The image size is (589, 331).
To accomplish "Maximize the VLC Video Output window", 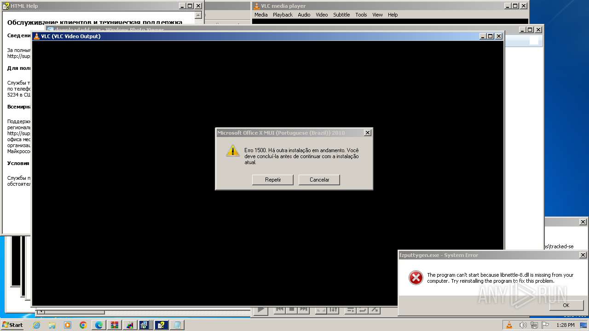I will tap(491, 36).
